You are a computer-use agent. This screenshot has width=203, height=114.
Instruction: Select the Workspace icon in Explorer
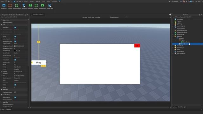(x=175, y=19)
